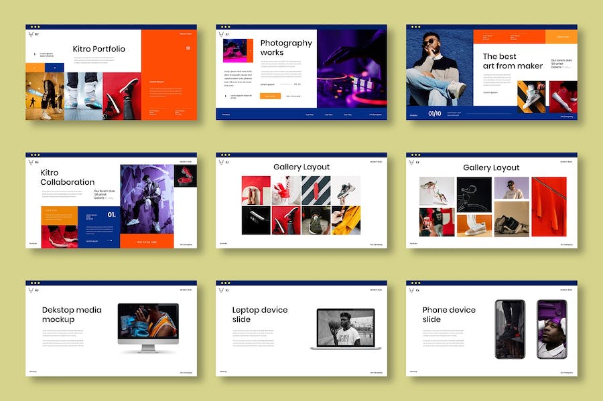Select the right phone mockup

(551, 329)
